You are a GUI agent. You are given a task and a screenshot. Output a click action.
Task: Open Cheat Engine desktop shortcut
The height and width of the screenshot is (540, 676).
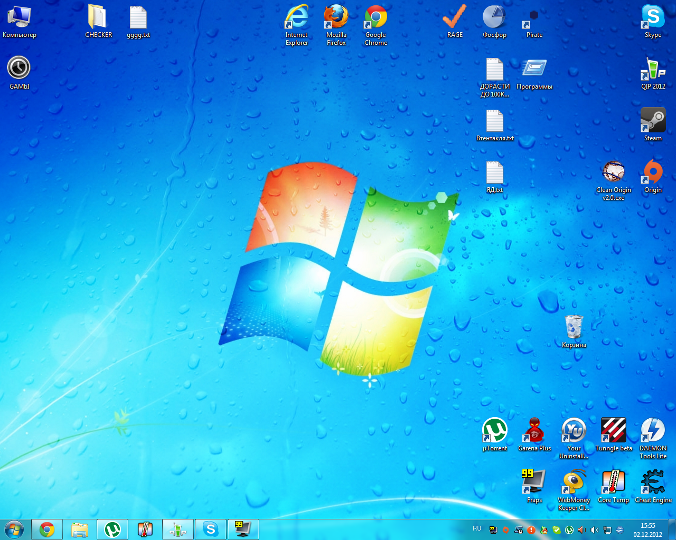coord(653,486)
